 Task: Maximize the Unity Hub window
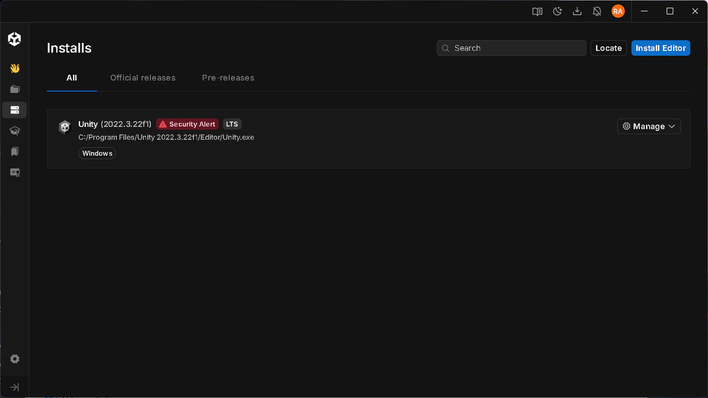670,11
